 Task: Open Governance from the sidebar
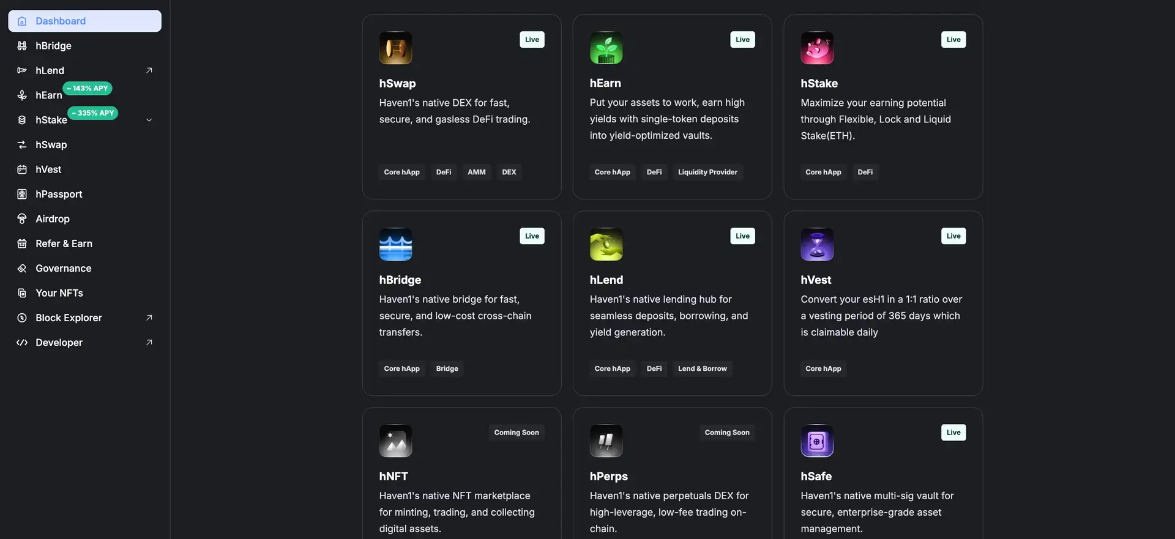tap(63, 268)
